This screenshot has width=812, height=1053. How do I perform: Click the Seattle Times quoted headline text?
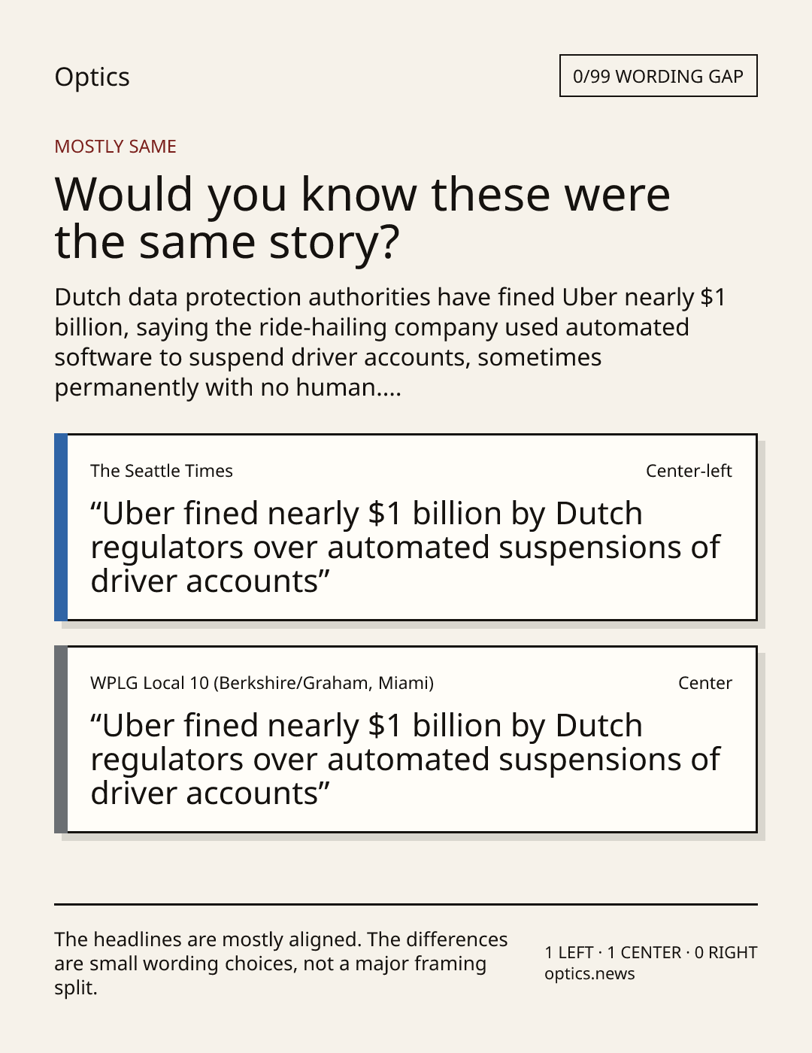pyautogui.click(x=405, y=548)
